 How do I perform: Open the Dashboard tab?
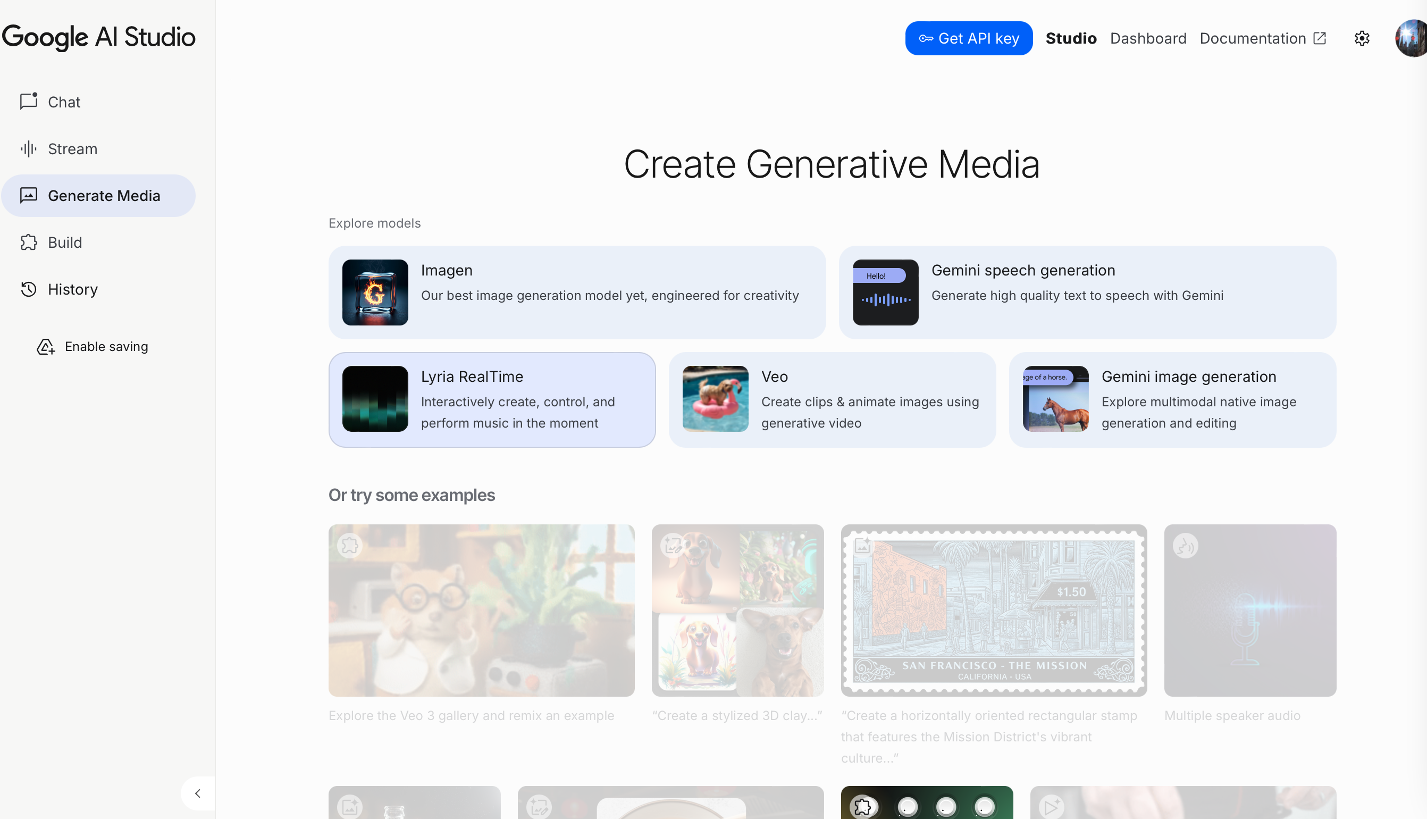pyautogui.click(x=1148, y=38)
